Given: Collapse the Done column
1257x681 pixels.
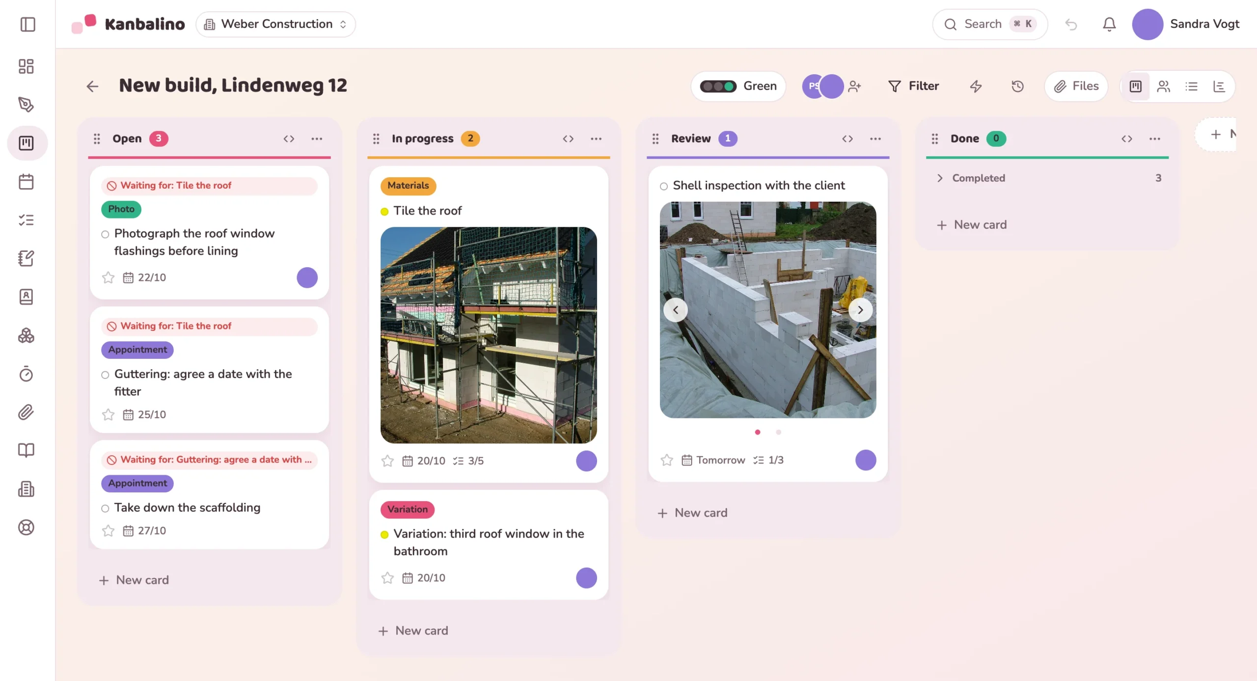Looking at the screenshot, I should click(1127, 139).
